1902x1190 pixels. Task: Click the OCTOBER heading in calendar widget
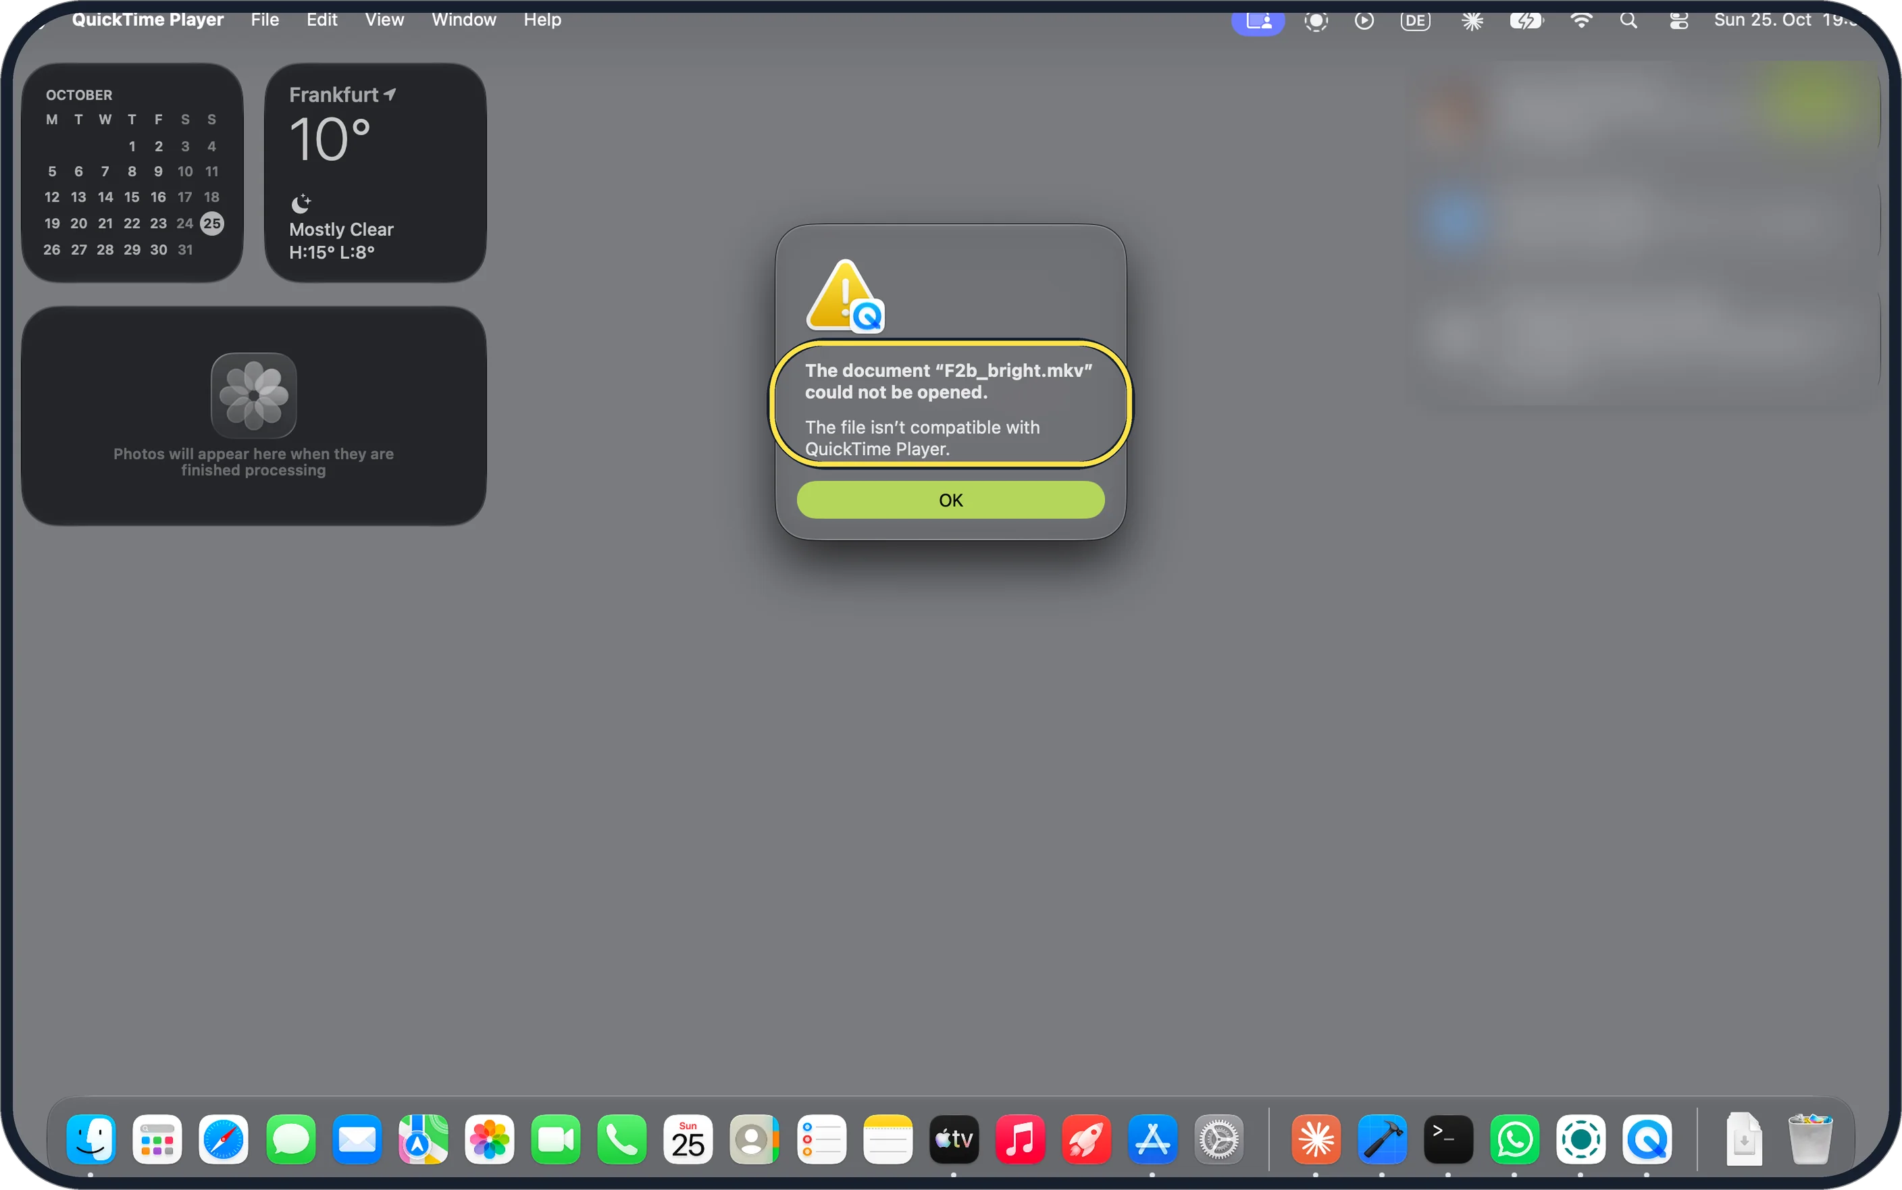click(79, 95)
